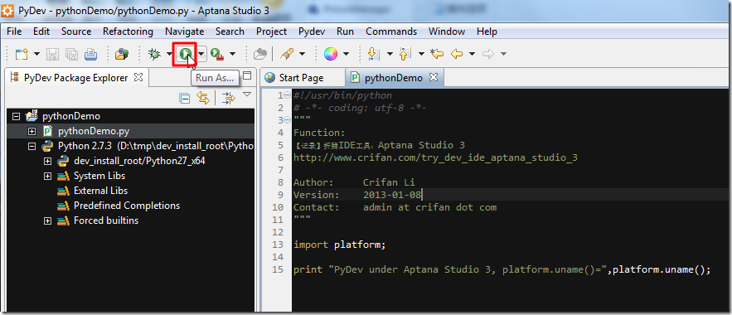Screen dimensions: 732x315
Task: Click the green Run As button
Action: (186, 54)
